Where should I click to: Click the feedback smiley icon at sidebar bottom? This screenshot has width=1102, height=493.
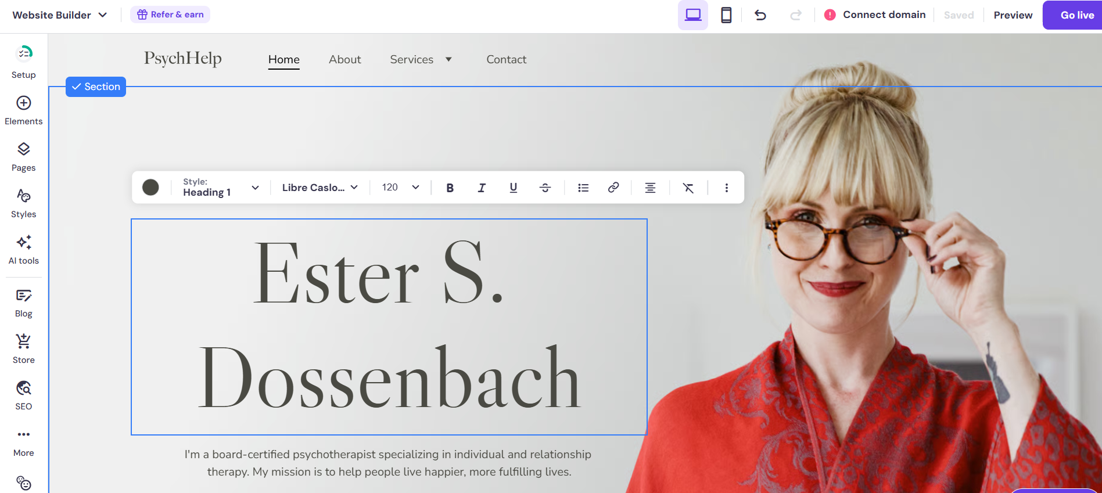(24, 483)
